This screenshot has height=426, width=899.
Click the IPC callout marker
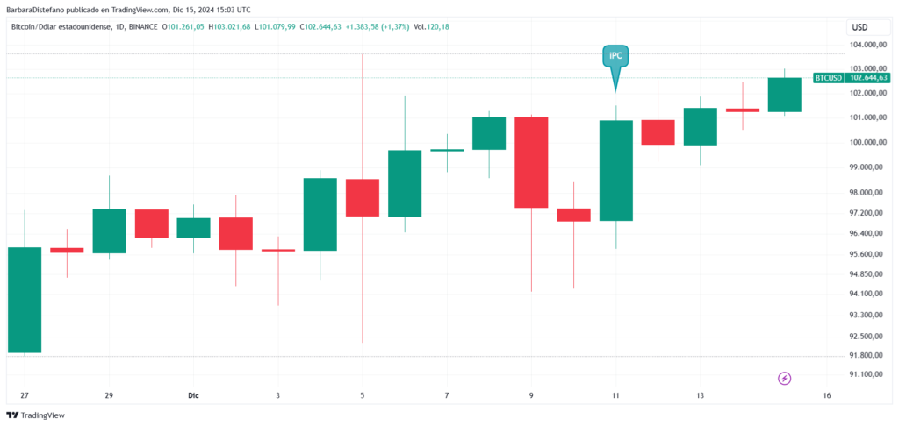(615, 56)
